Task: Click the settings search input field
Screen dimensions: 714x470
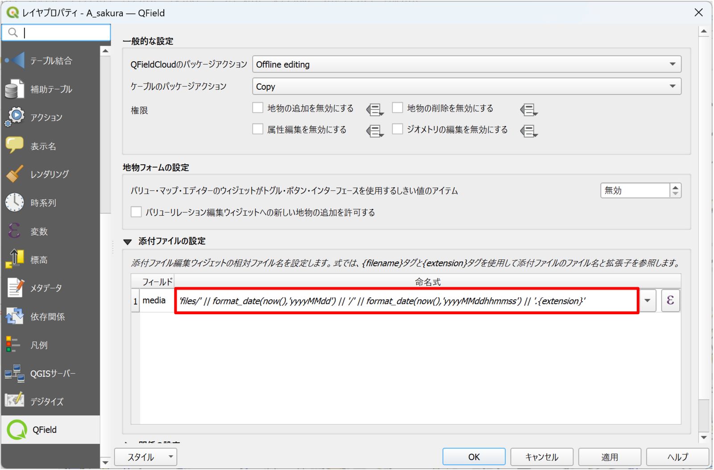Action: click(56, 33)
